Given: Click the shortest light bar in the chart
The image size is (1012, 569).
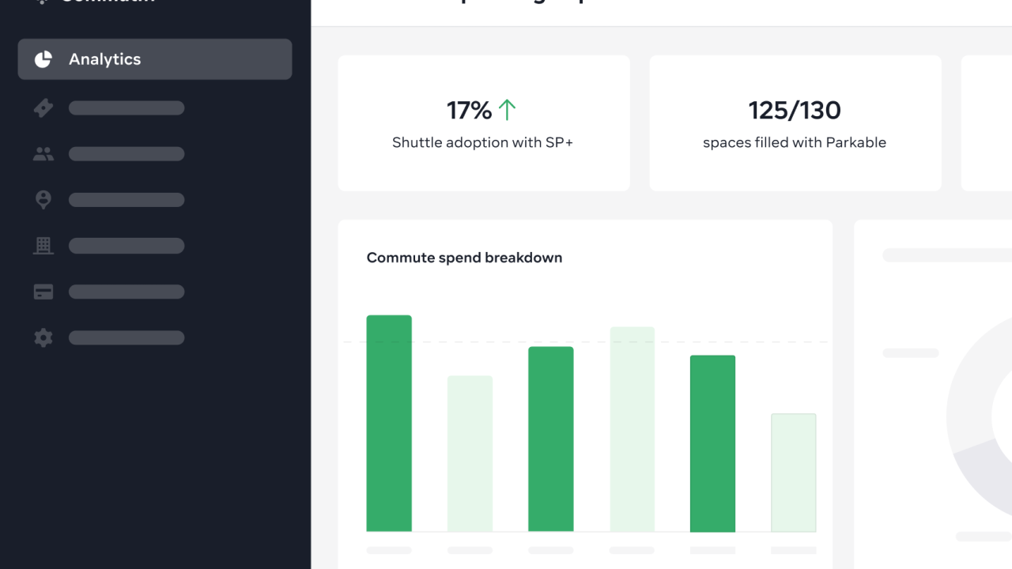Looking at the screenshot, I should (793, 471).
